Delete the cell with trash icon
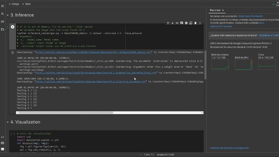Image resolution: width=279 pixels, height=157 pixels. pyautogui.click(x=195, y=23)
